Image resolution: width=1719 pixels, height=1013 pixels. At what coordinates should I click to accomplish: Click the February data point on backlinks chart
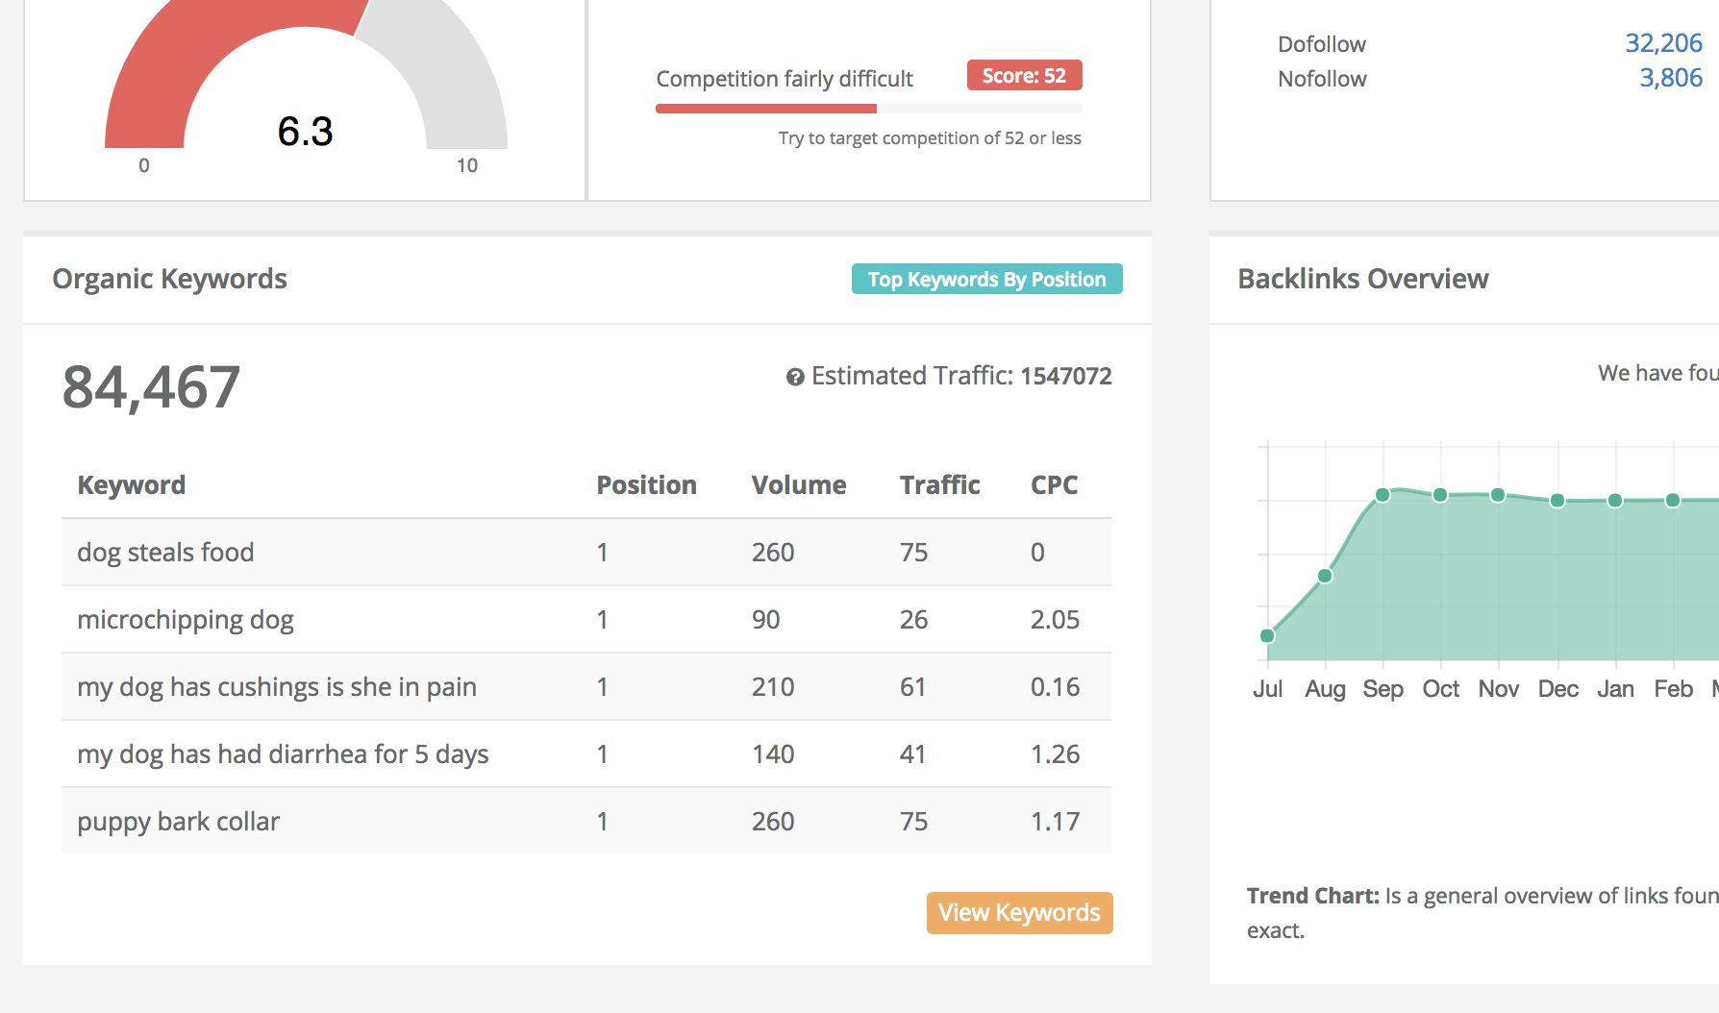[1673, 499]
